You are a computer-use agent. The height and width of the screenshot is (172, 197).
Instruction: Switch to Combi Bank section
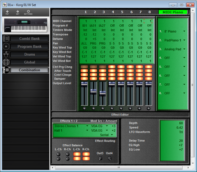tap(29, 39)
